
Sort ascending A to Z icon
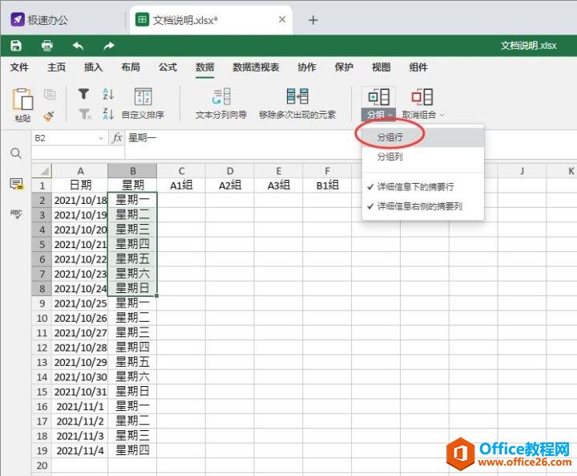(108, 94)
